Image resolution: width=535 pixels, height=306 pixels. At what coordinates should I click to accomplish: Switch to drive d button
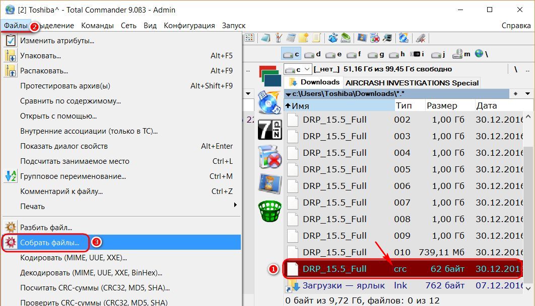312,54
